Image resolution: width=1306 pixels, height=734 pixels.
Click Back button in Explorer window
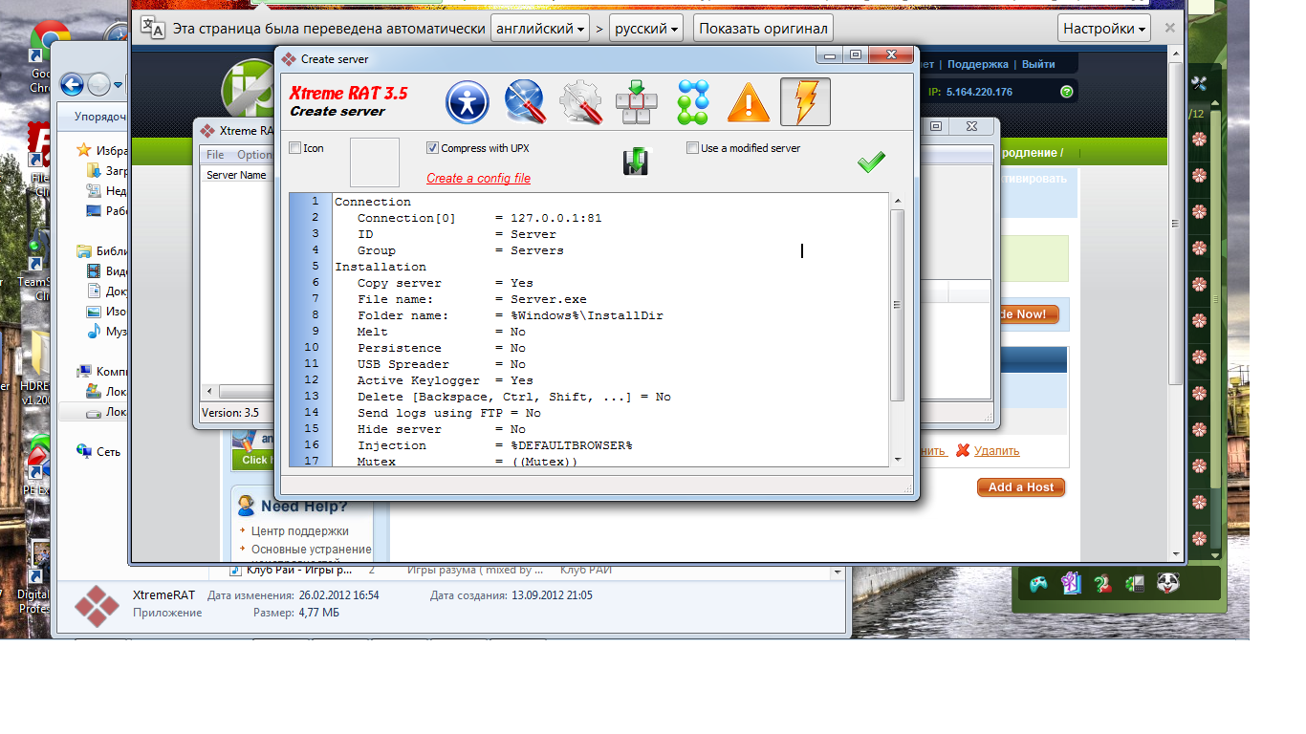coord(72,85)
